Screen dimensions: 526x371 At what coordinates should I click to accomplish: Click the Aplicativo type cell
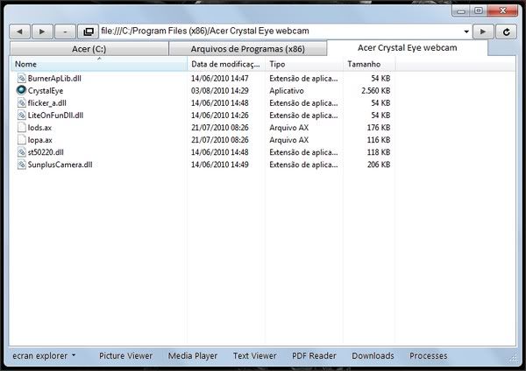pos(287,91)
